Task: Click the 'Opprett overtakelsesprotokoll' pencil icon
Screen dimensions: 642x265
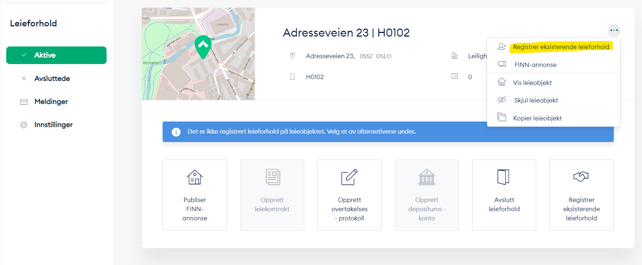Action: [349, 177]
